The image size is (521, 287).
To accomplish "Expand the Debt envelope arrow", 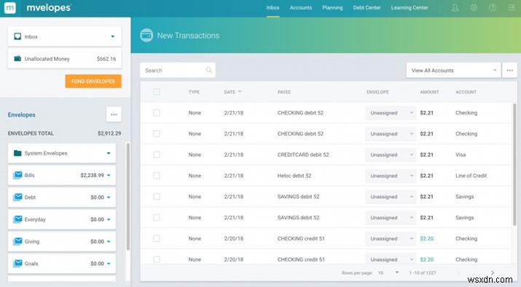I will (x=109, y=197).
